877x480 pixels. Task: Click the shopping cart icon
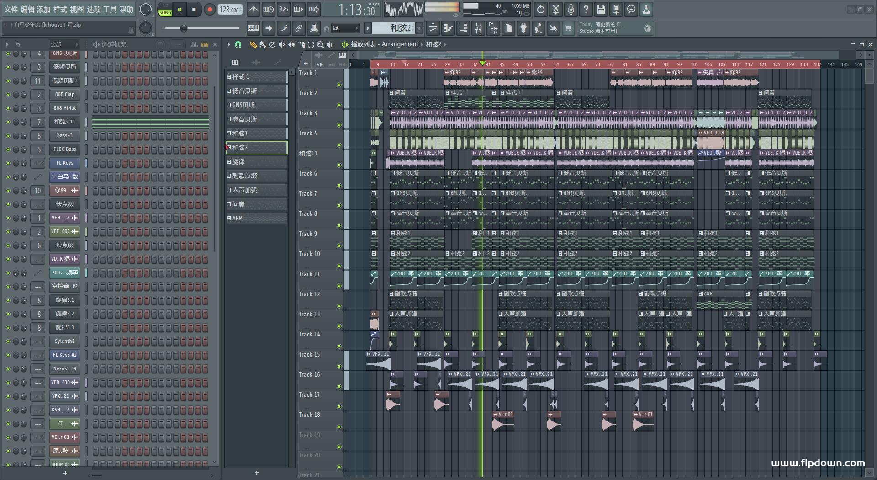click(568, 28)
